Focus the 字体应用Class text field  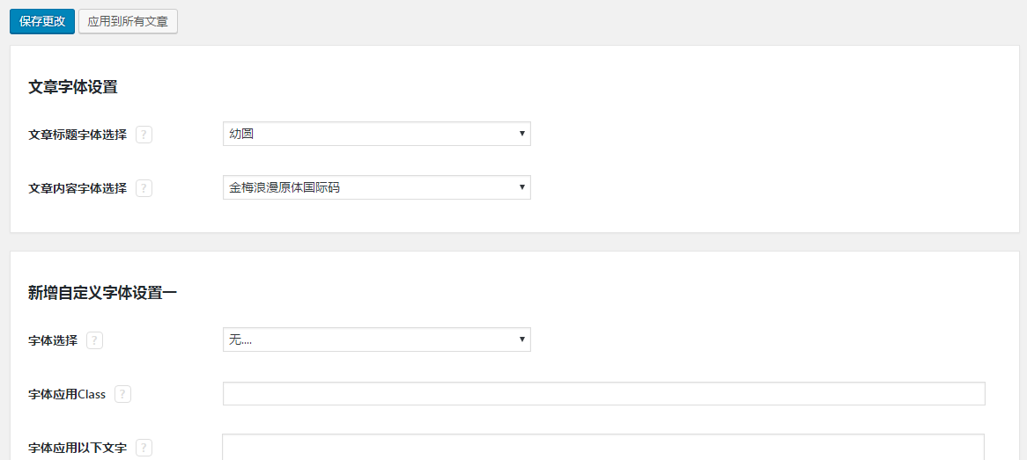tap(603, 394)
